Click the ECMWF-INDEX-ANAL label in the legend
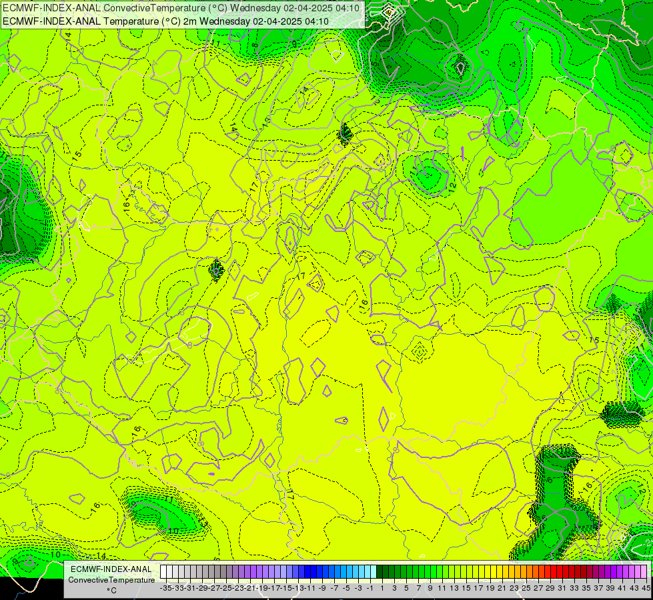This screenshot has height=600, width=653. 111,569
